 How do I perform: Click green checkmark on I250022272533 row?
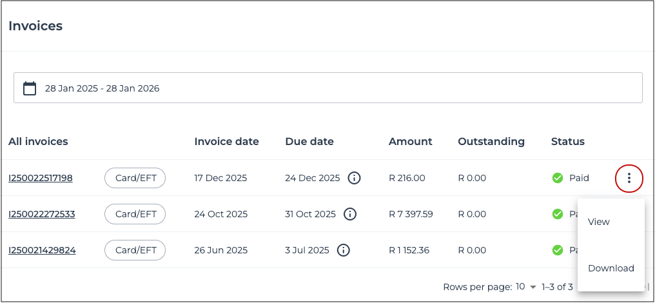pos(558,214)
